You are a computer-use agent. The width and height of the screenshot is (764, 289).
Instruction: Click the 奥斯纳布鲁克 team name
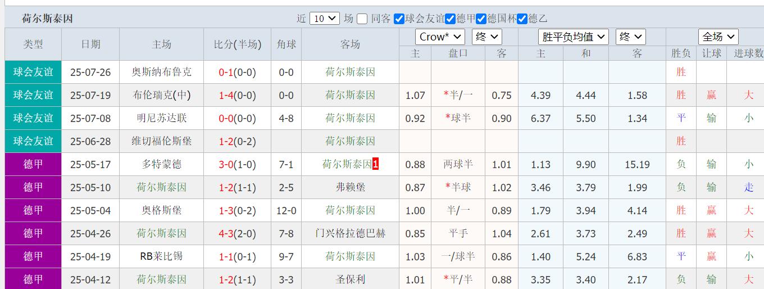(161, 72)
